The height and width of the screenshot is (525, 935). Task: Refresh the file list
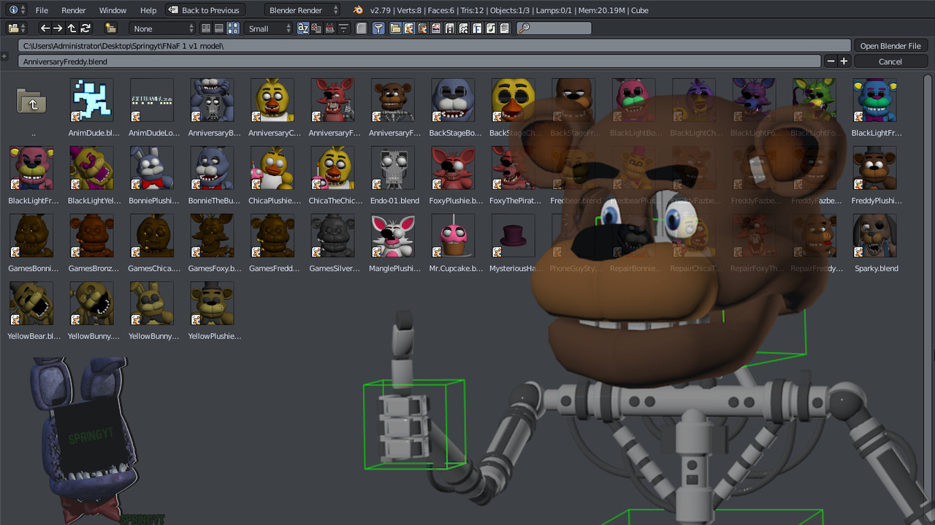(x=85, y=28)
